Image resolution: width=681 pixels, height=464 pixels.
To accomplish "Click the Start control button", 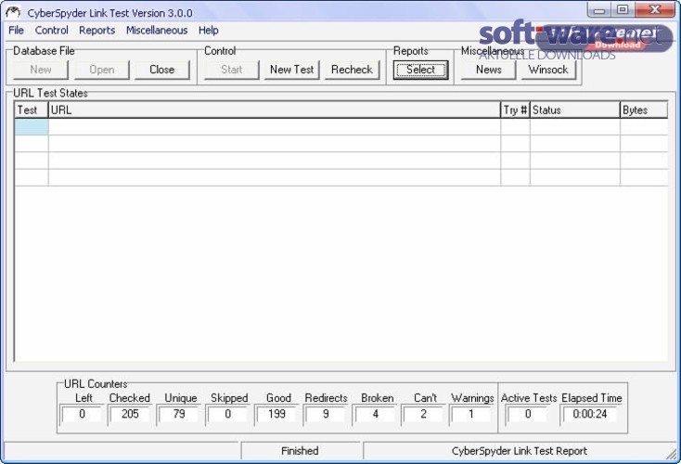I will point(232,70).
